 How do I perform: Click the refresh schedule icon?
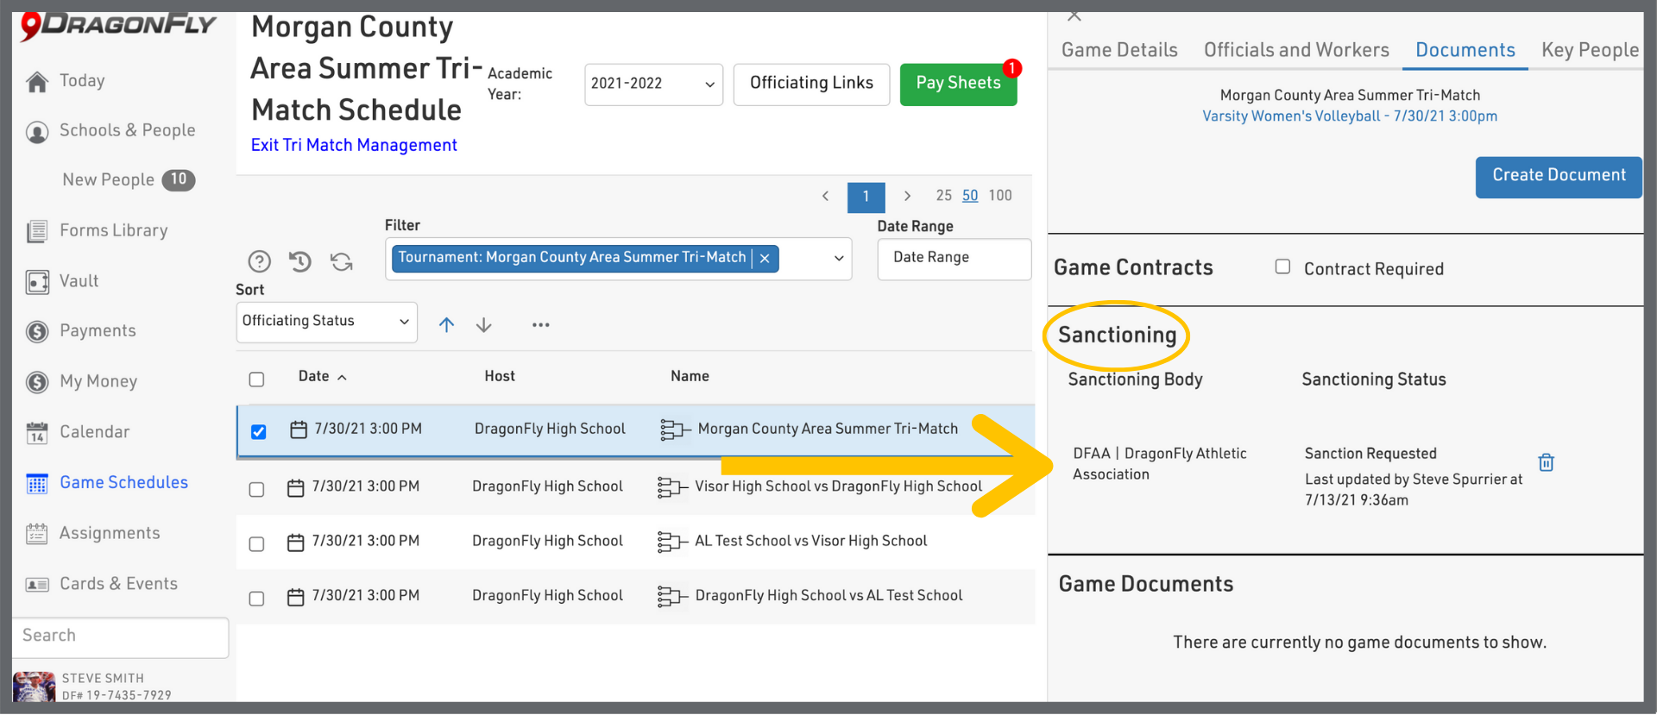click(x=342, y=261)
